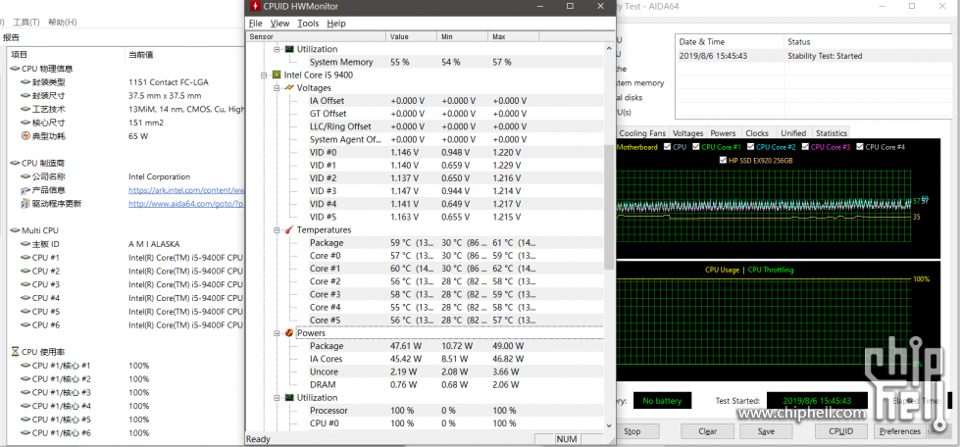Click the HWMonitor red lightning title icon
Screen dimensions: 960x447
(x=255, y=6)
